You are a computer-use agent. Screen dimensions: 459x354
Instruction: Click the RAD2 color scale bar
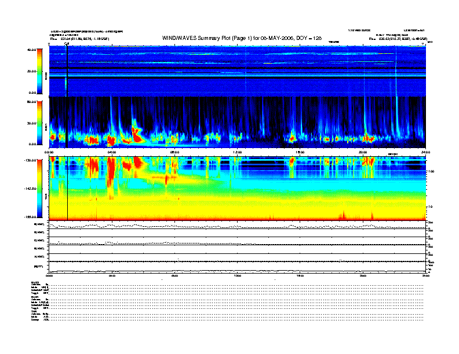click(x=40, y=72)
